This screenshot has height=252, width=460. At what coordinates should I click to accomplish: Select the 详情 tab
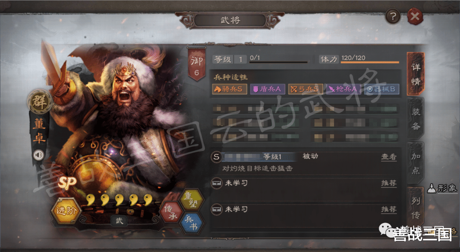(416, 74)
